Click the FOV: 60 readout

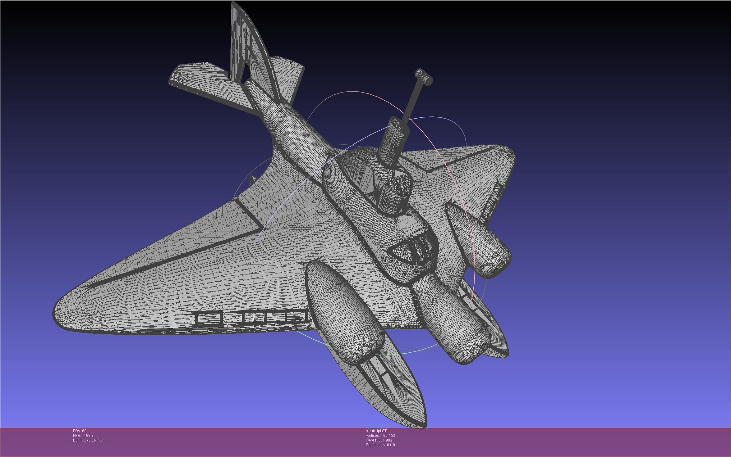point(80,431)
